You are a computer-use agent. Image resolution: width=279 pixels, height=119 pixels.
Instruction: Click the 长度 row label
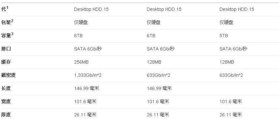pos(6,88)
